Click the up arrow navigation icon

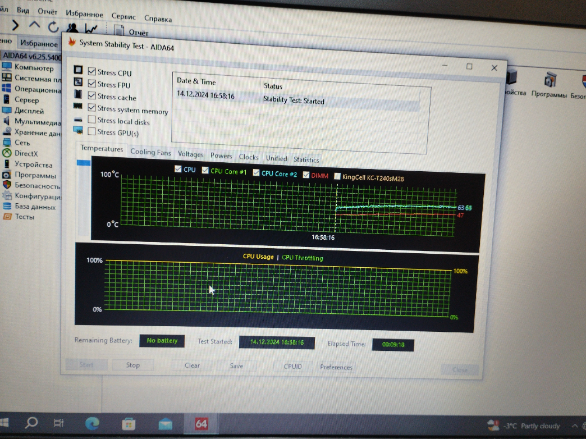click(35, 25)
